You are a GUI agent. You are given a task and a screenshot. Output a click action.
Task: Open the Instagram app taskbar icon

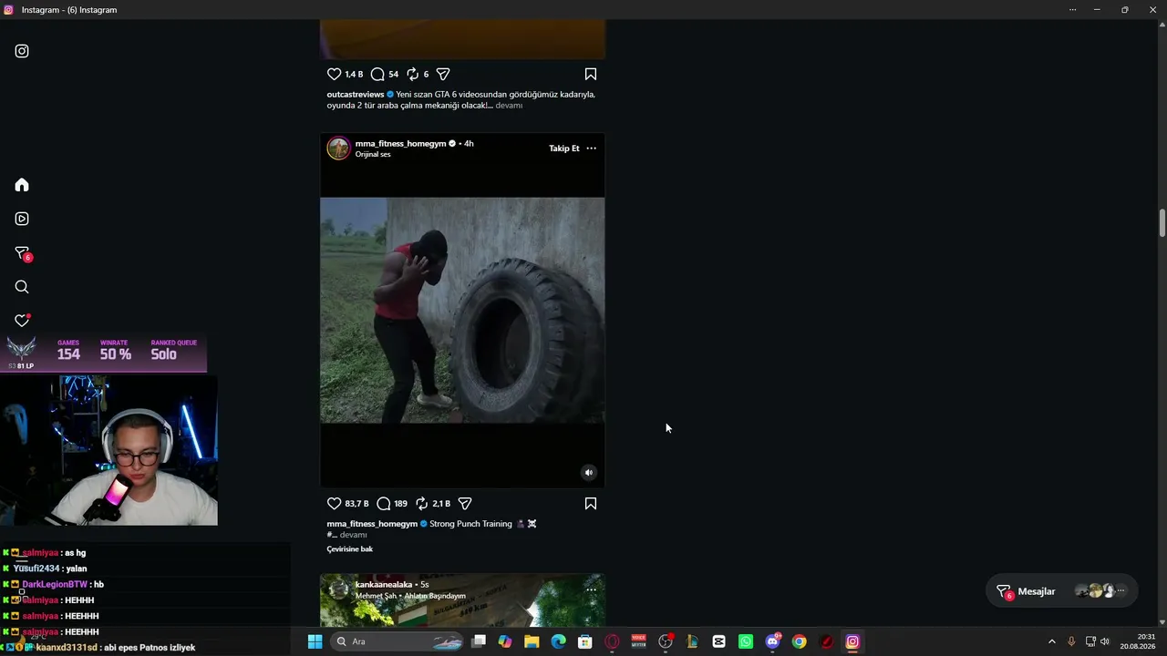coord(852,641)
